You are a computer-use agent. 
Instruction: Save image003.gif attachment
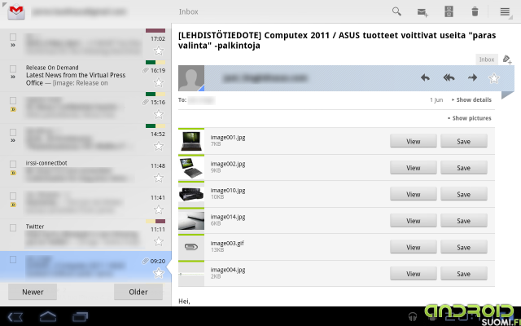tap(464, 247)
